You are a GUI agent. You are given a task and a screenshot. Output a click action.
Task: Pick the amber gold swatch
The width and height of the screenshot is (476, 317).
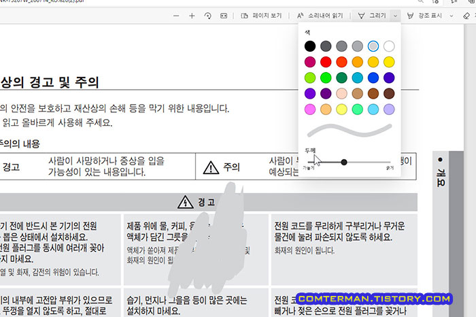tap(373, 62)
